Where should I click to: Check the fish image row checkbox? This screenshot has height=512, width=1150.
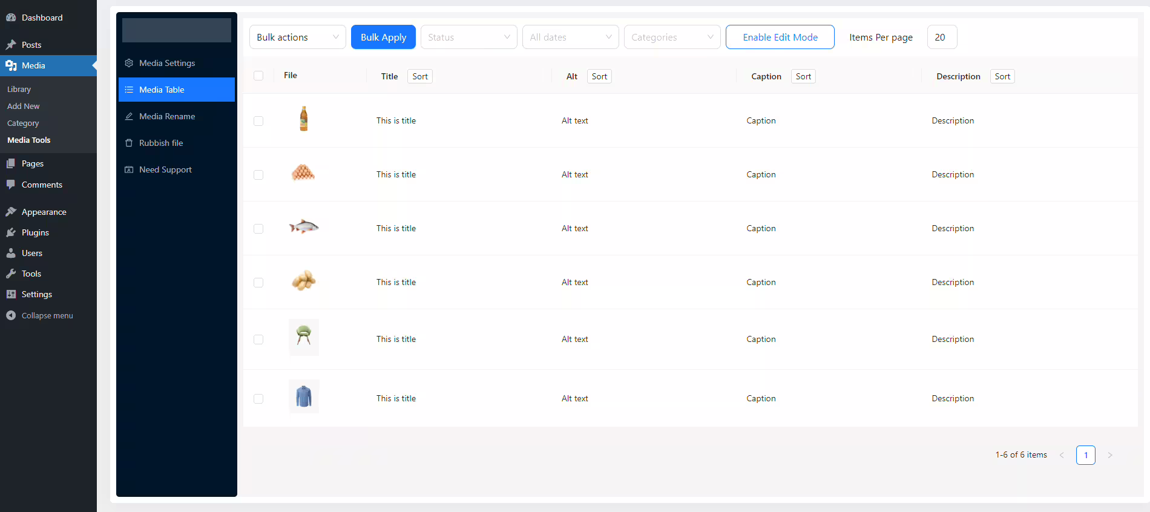(x=258, y=229)
